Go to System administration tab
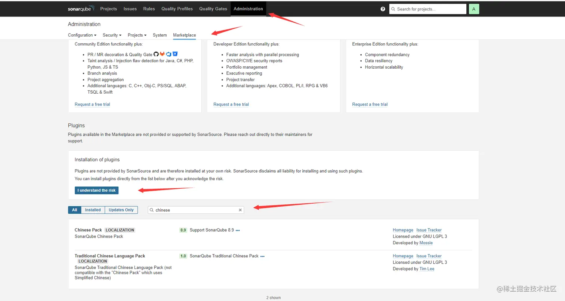Screen dimensions: 565x301 160,35
